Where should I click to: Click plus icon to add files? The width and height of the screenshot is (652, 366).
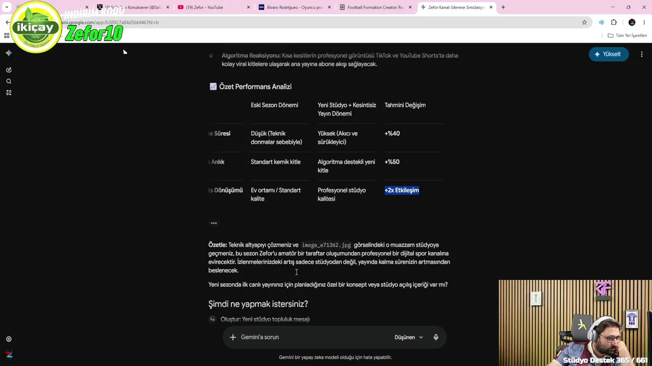[x=233, y=337]
